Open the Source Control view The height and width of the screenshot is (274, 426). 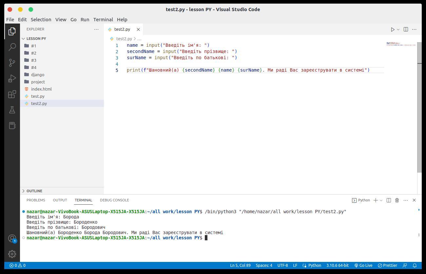pos(12,63)
